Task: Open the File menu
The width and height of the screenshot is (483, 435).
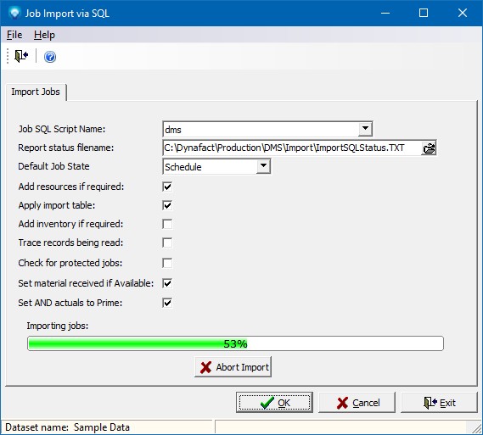Action: click(14, 35)
